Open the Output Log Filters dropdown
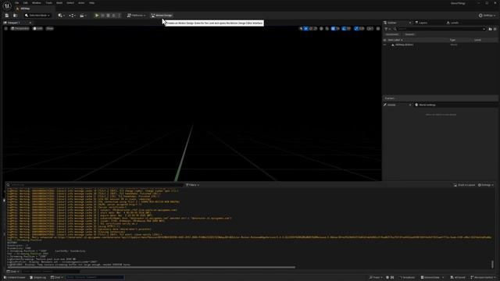The width and height of the screenshot is (500, 281). (192, 185)
